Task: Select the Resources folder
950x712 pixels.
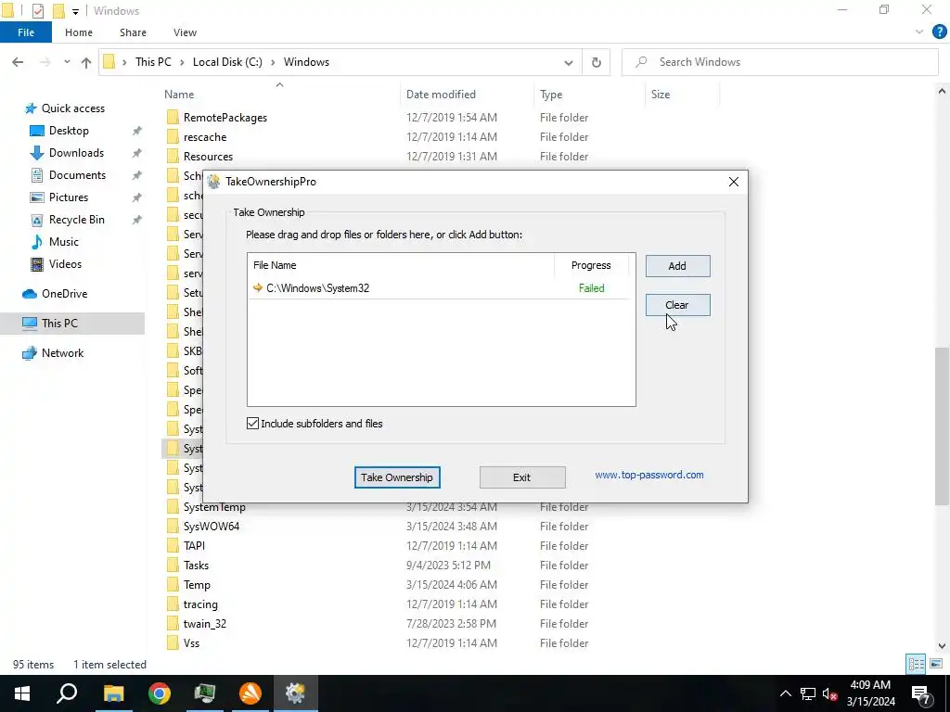Action: pyautogui.click(x=208, y=156)
